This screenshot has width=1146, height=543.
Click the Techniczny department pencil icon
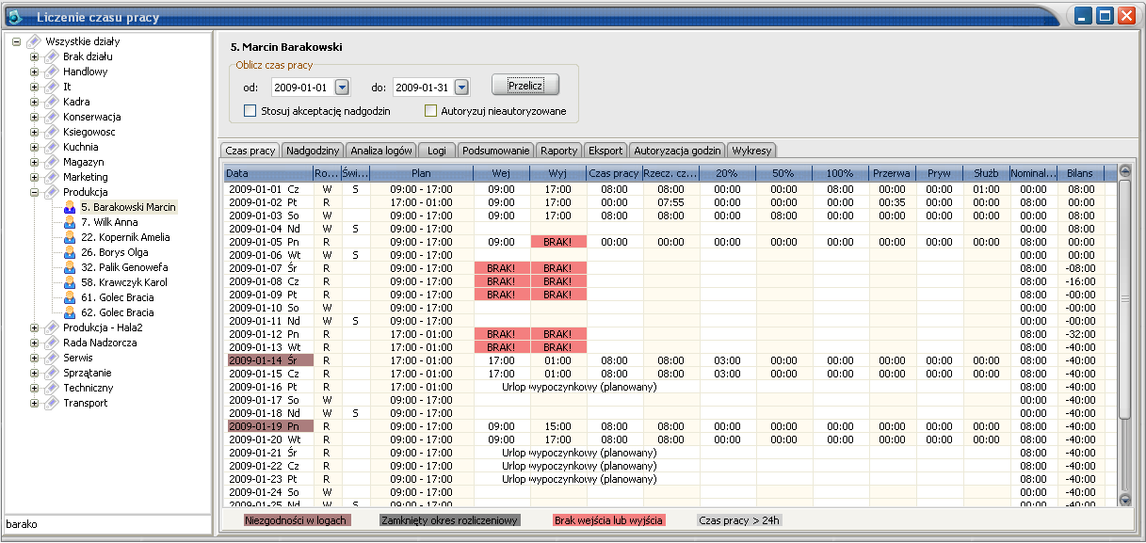[x=52, y=388]
